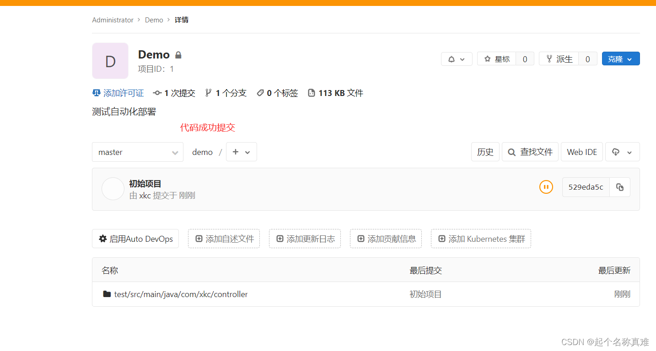Open the 1 个分支 branches link
The image size is (656, 351).
[x=226, y=93]
